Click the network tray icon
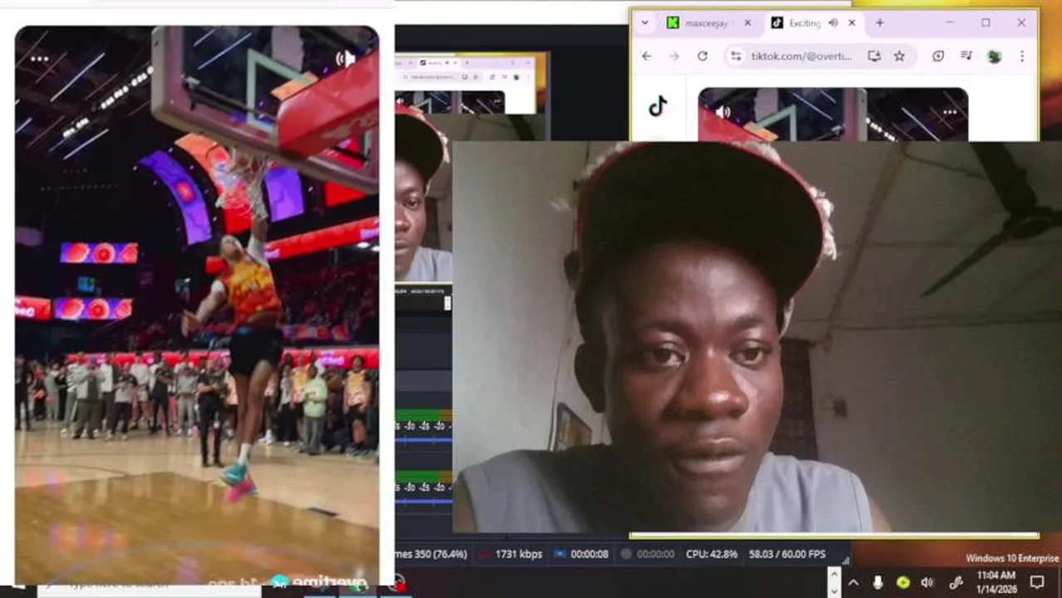 pos(956,583)
